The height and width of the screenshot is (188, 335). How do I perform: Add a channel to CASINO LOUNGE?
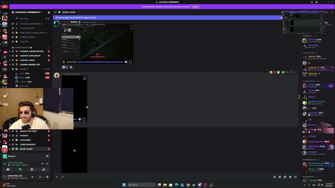click(49, 48)
